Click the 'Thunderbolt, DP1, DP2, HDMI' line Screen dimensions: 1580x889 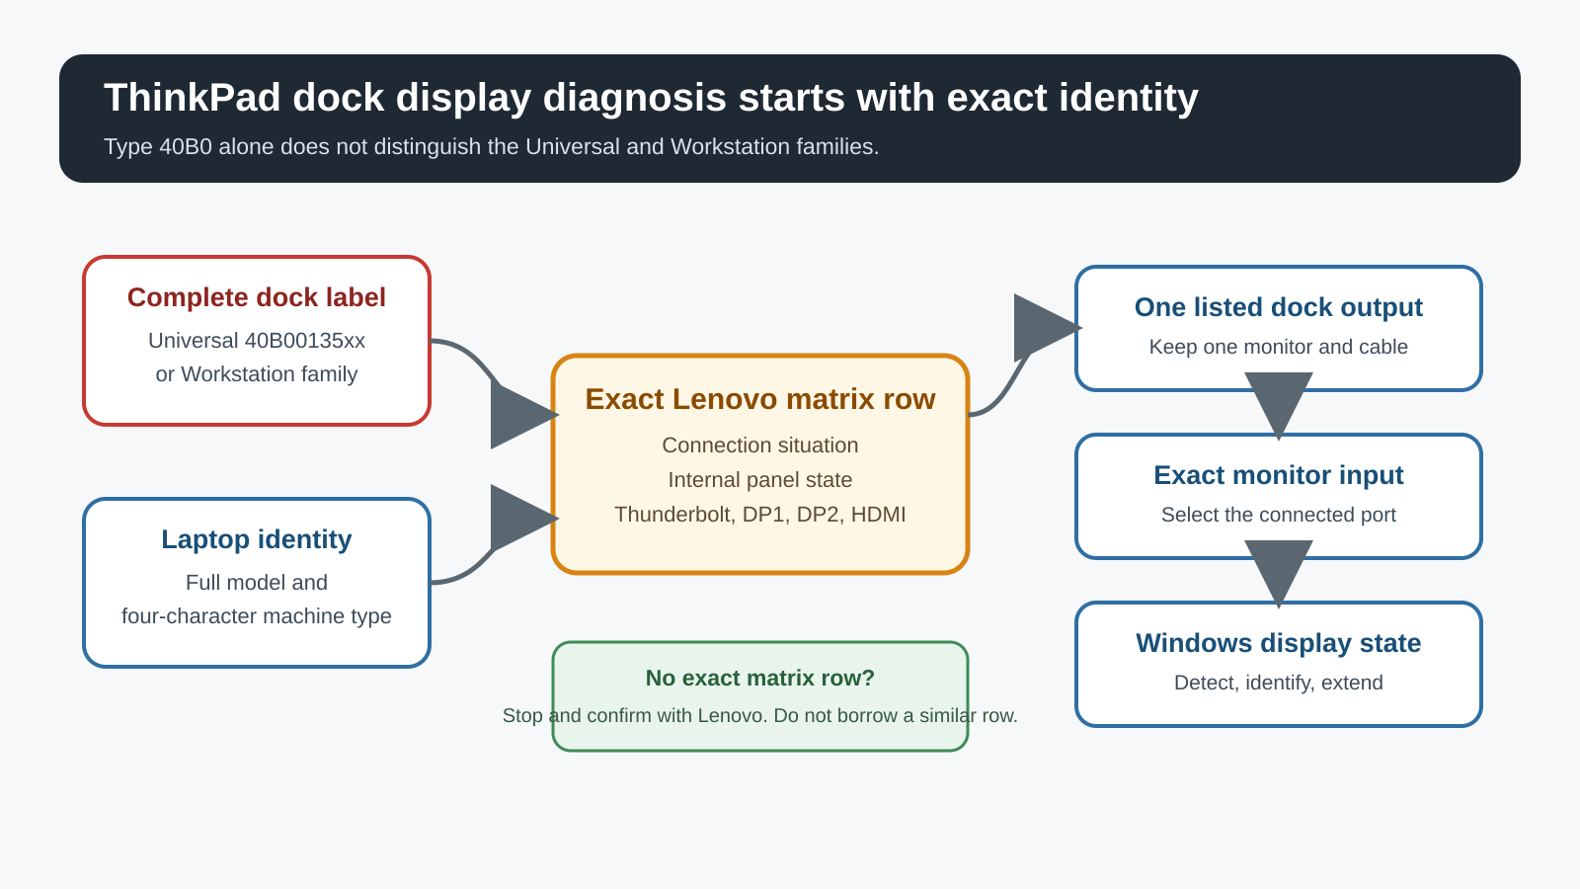(x=760, y=515)
